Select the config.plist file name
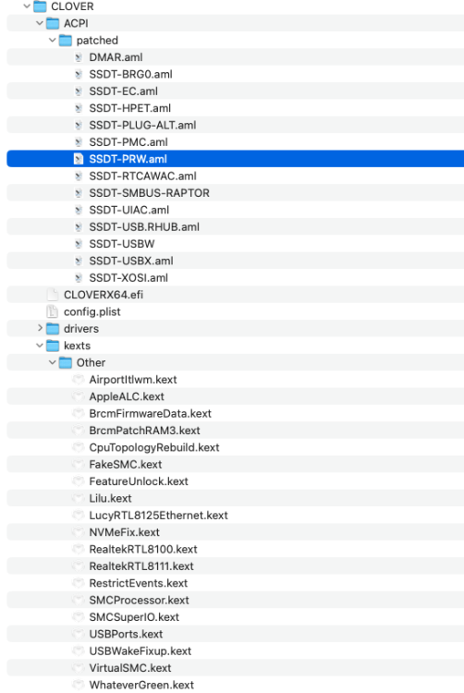The width and height of the screenshot is (464, 693). point(92,311)
